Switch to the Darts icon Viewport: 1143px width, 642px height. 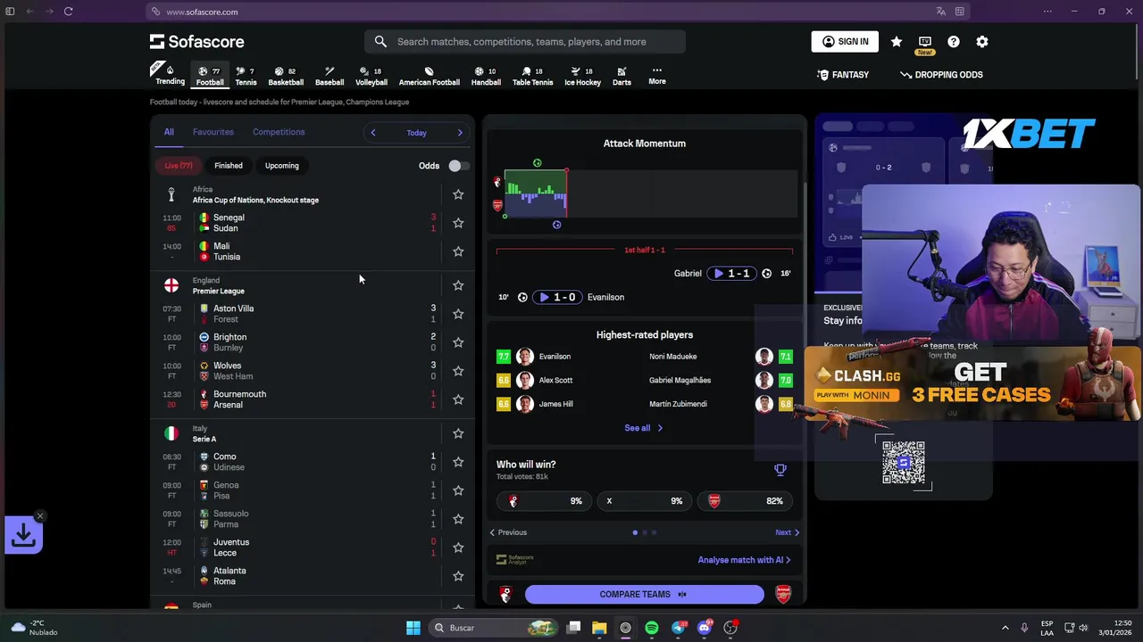click(622, 77)
